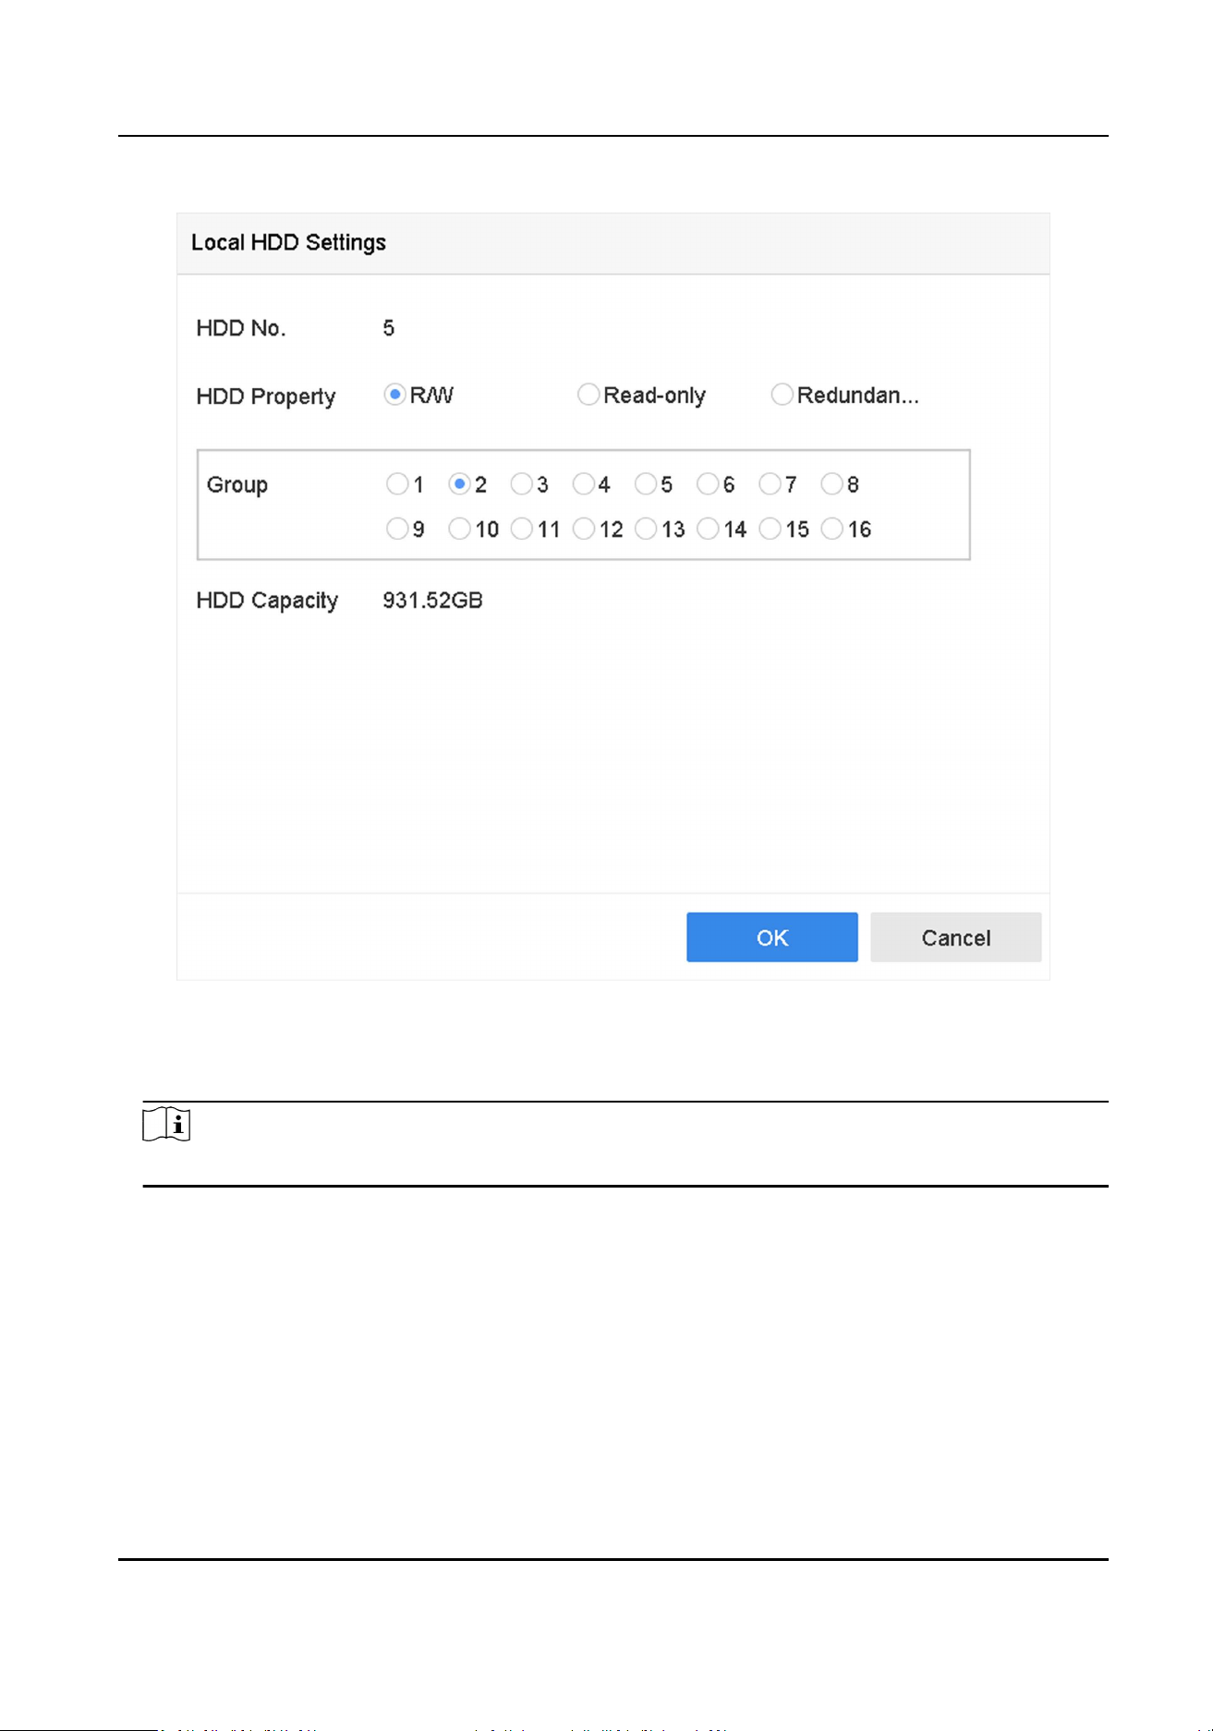Click the HDD No. label
Image resolution: width=1213 pixels, height=1731 pixels.
(241, 328)
